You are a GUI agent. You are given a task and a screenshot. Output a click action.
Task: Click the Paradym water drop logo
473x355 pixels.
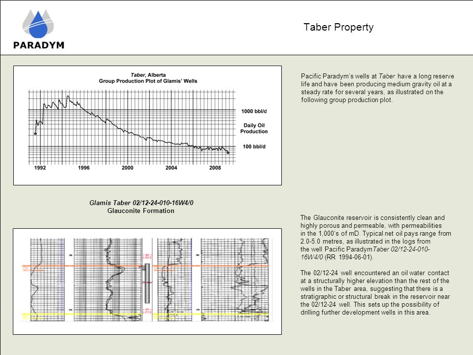[x=38, y=24]
